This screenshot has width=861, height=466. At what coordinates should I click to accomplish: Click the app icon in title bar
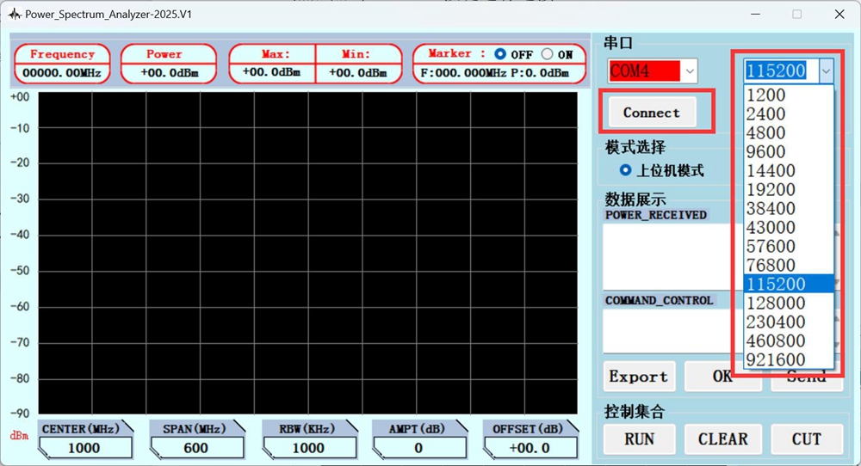tap(15, 14)
